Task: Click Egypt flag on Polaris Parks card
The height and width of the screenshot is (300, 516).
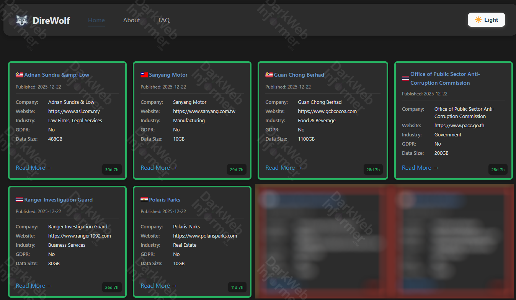Action: pos(144,200)
